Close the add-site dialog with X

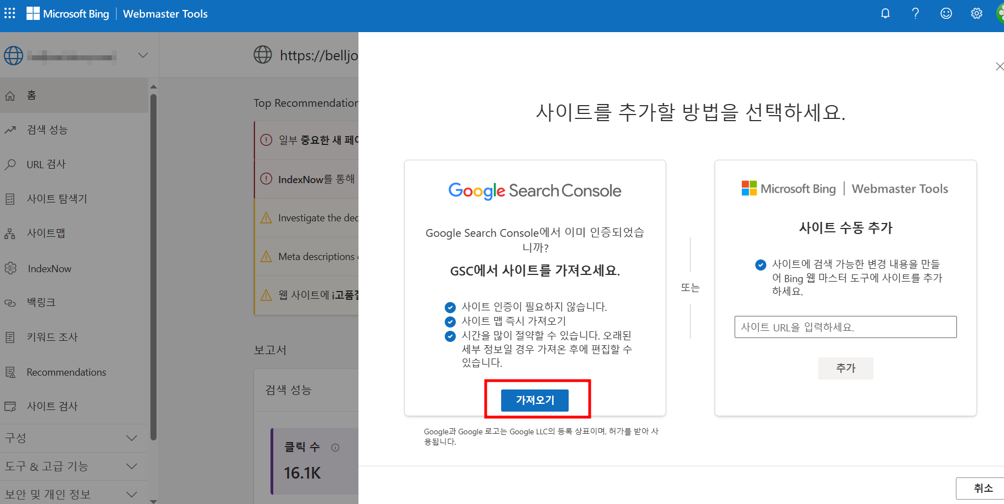pyautogui.click(x=999, y=66)
